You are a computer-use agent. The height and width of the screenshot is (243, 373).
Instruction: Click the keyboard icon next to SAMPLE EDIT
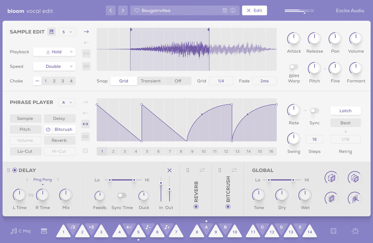coord(52,31)
